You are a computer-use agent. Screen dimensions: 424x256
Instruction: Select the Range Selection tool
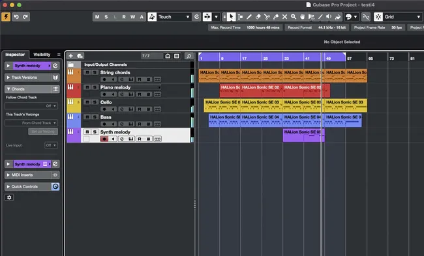[x=240, y=17]
